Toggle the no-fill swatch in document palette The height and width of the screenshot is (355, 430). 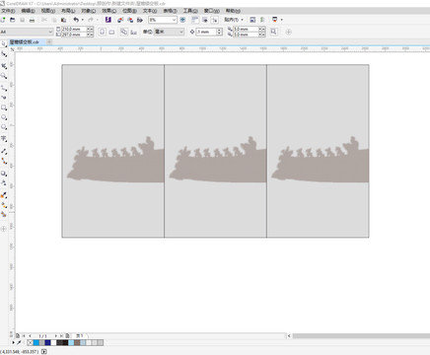click(30, 343)
